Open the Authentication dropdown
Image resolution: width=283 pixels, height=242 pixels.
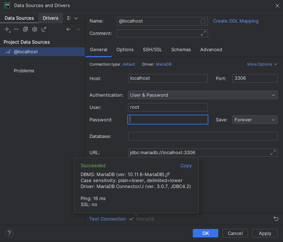[x=203, y=95]
